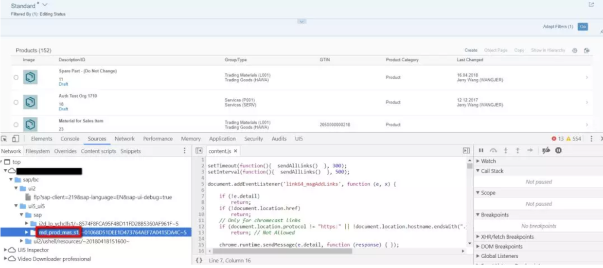Click the hide debugger pane icon

point(466,151)
